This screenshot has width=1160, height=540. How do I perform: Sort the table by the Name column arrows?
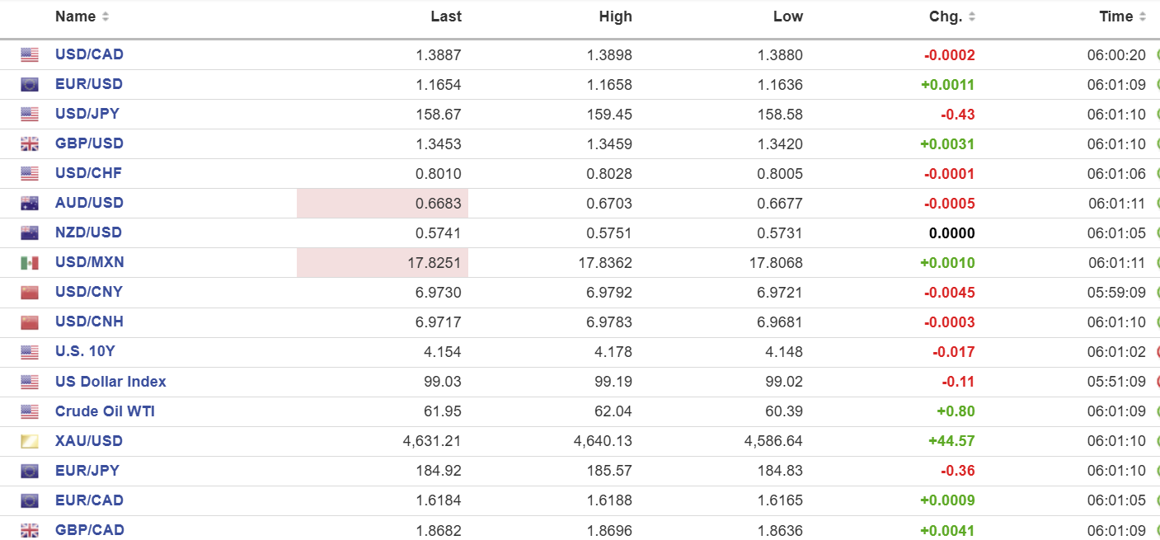tap(105, 17)
